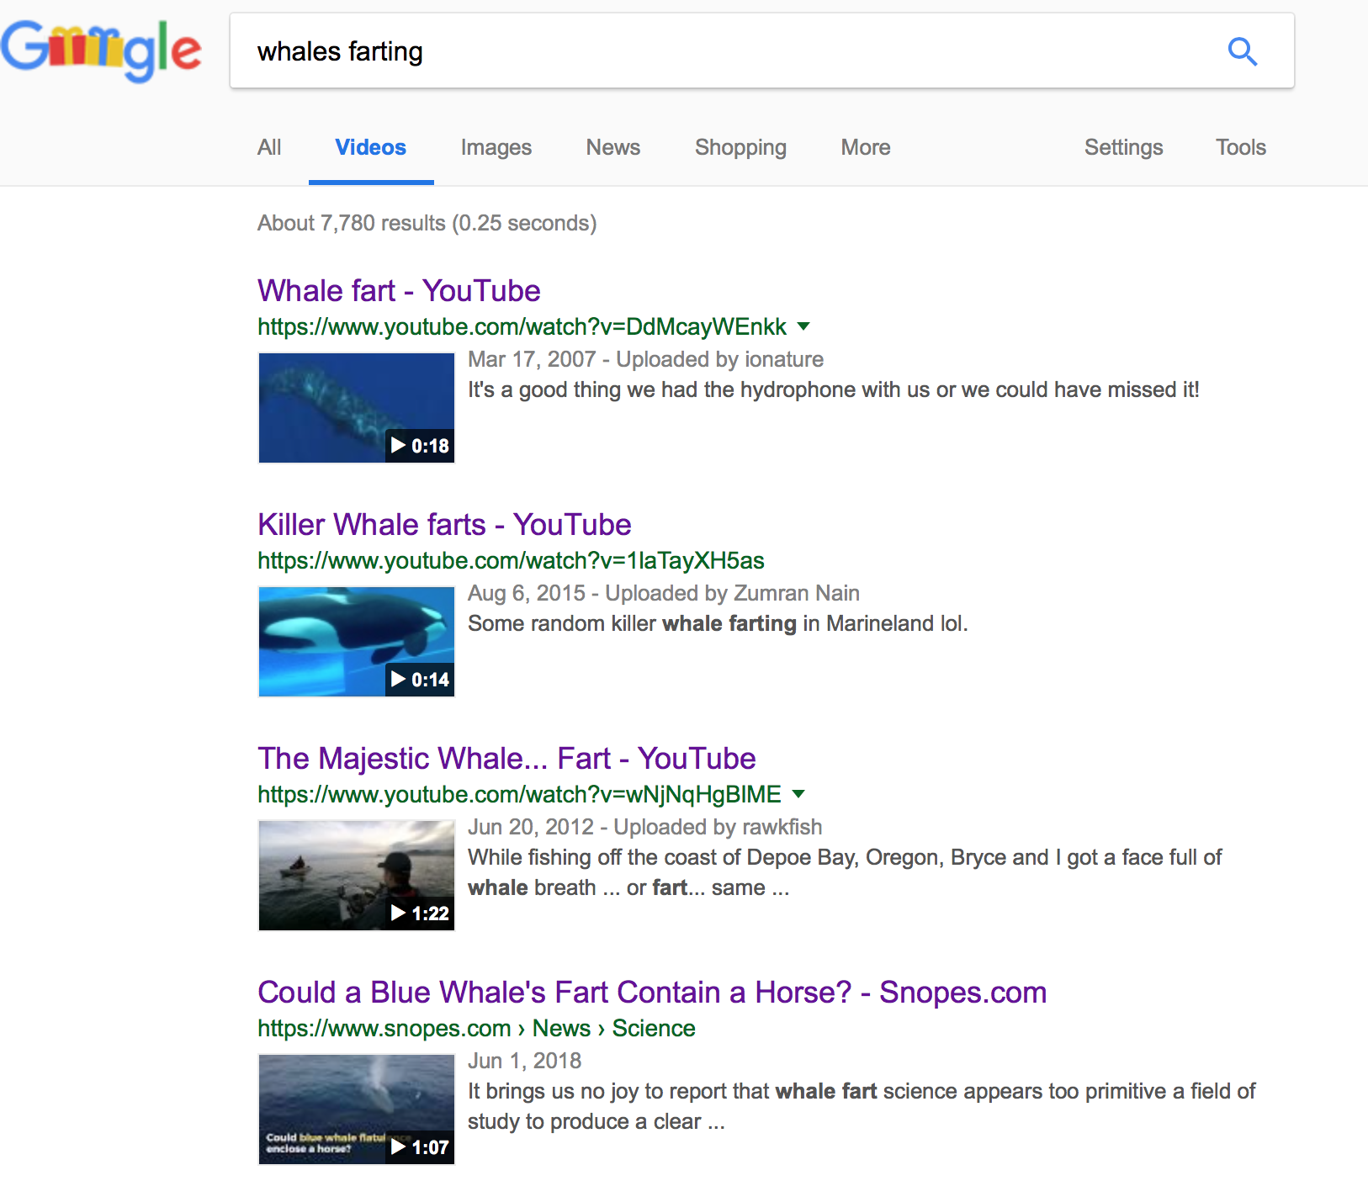Play the 0:18 whale video thumbnail
The image size is (1368, 1181).
[x=357, y=408]
